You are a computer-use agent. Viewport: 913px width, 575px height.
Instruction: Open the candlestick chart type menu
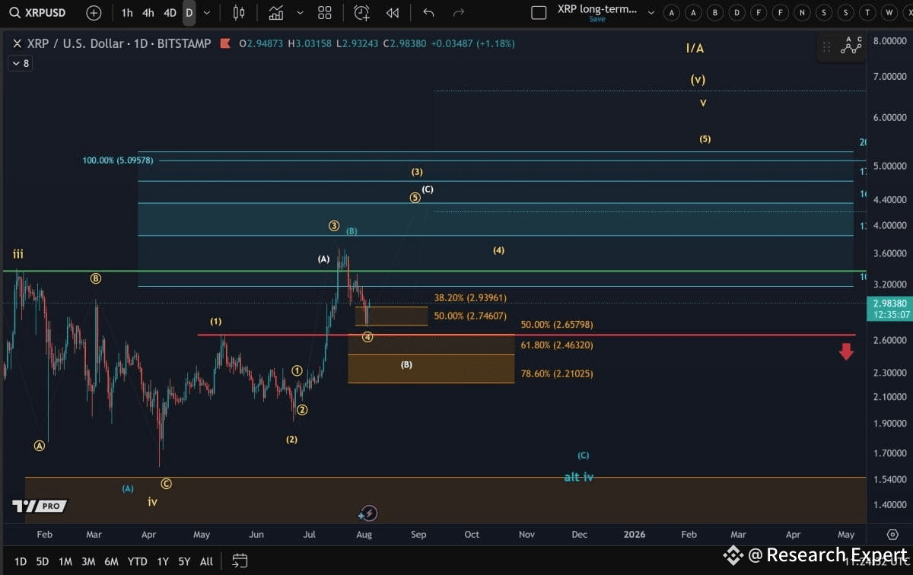point(239,13)
